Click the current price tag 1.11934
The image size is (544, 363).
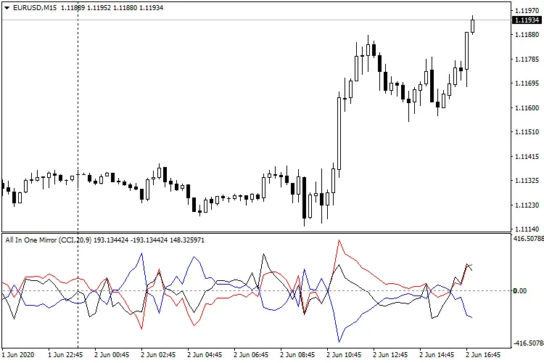point(527,20)
